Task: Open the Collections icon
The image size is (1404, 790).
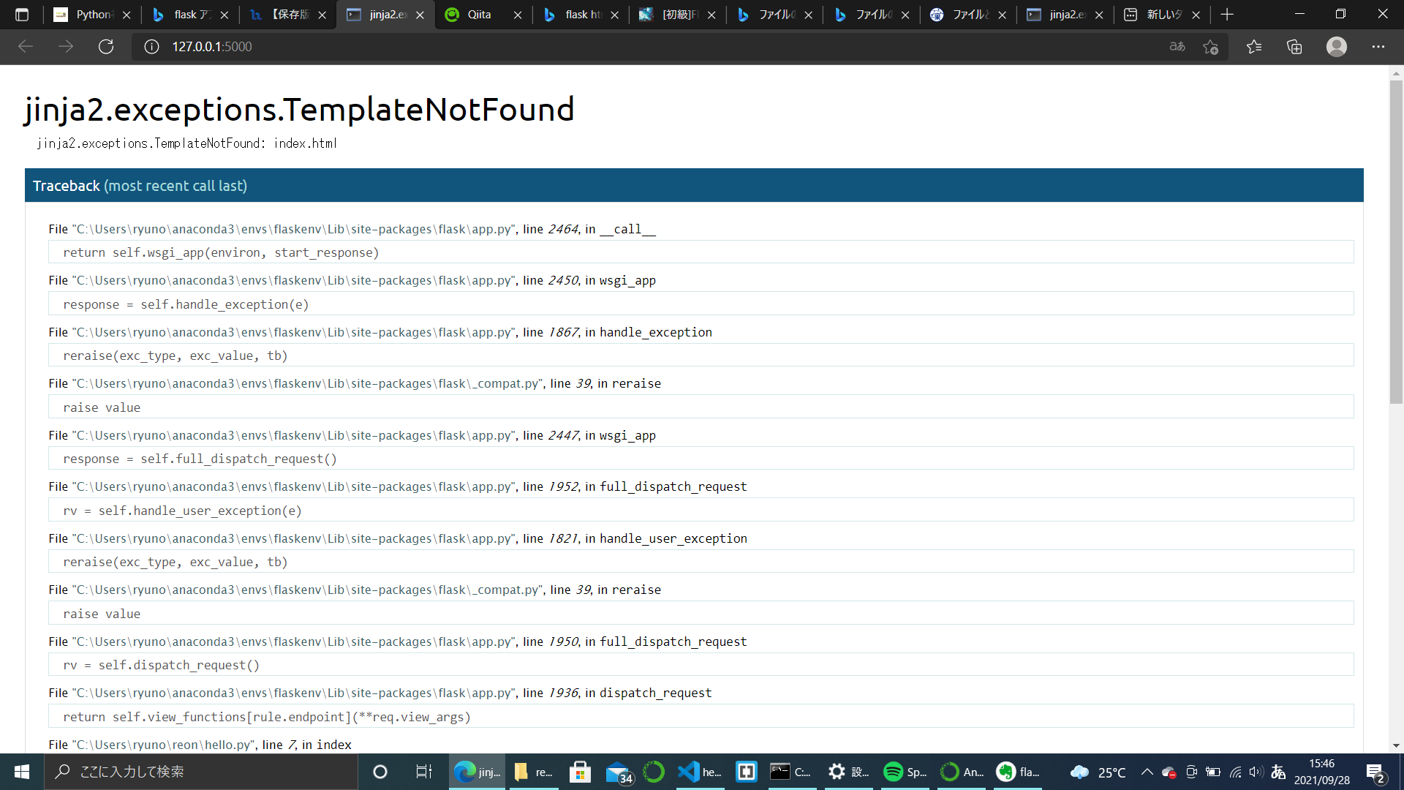Action: click(1294, 47)
